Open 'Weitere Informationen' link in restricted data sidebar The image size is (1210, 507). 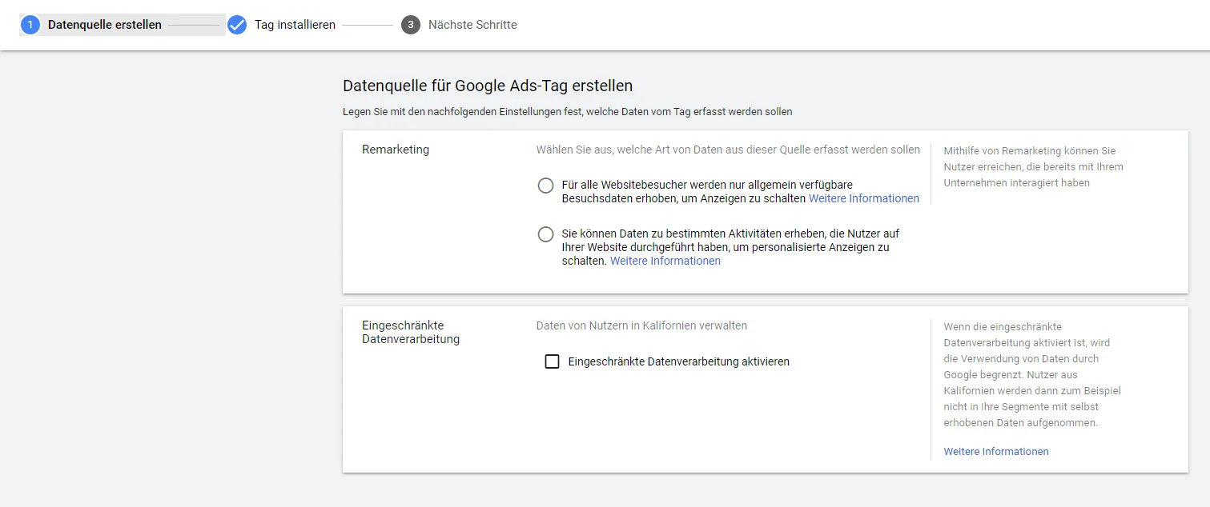point(996,452)
